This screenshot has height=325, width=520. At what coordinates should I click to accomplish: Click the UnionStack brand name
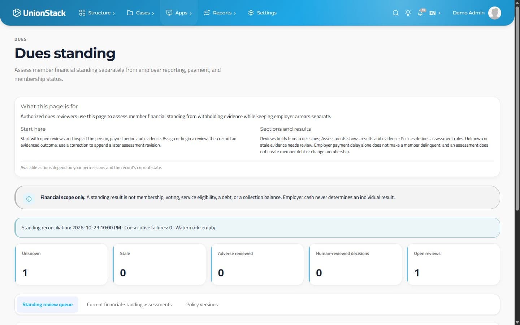(x=44, y=13)
